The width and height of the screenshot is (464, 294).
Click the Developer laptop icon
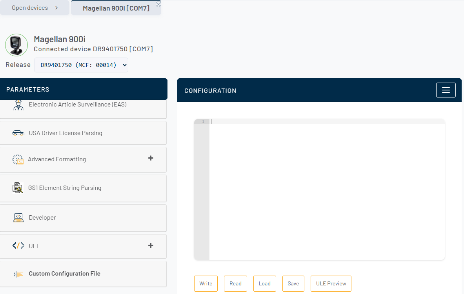(18, 218)
